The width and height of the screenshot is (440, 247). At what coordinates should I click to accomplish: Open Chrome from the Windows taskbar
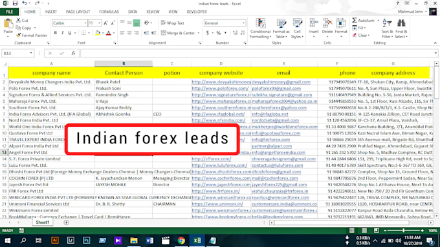(x=181, y=241)
